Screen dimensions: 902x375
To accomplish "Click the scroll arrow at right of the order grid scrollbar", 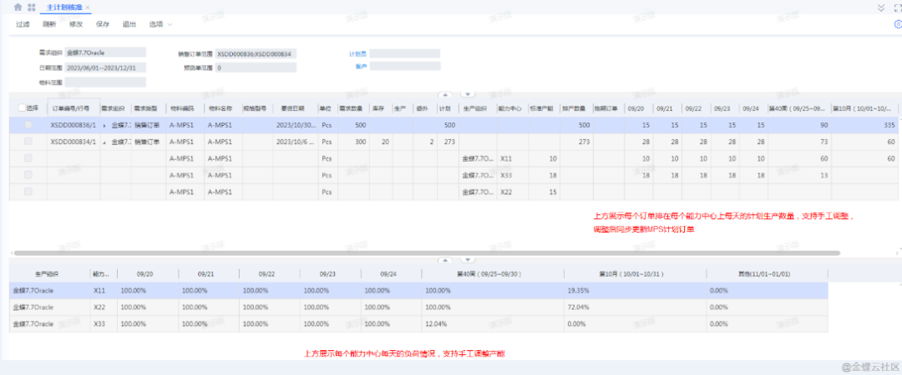I will pos(899,252).
